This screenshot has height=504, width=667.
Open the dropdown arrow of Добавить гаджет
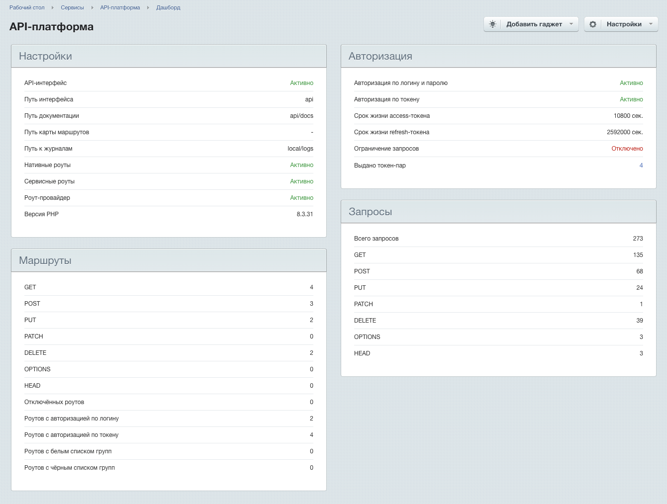tap(571, 24)
